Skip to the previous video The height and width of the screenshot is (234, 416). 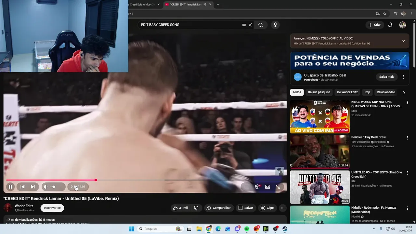pyautogui.click(x=22, y=187)
